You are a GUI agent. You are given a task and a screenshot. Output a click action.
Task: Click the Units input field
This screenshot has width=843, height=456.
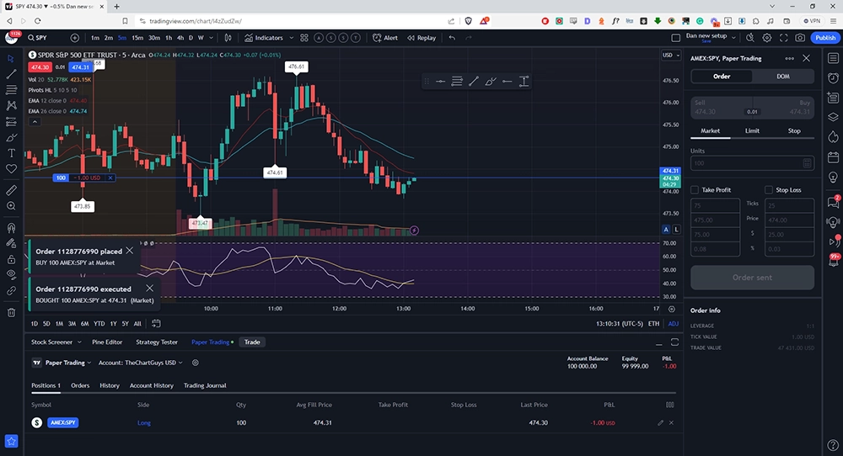tap(752, 163)
